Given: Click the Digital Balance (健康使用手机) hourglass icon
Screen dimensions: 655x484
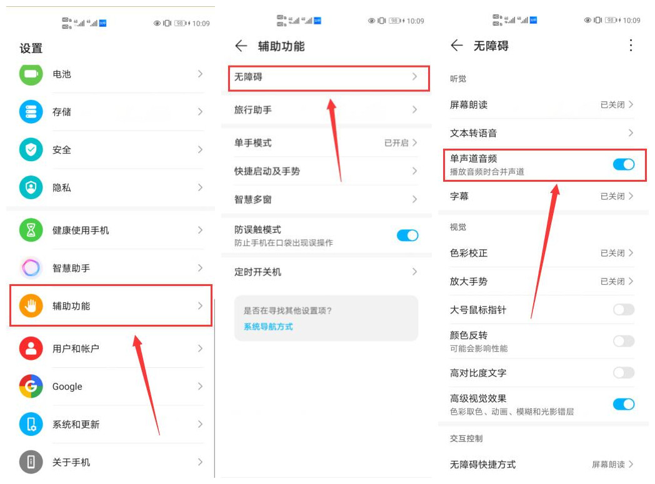Looking at the screenshot, I should pyautogui.click(x=30, y=231).
